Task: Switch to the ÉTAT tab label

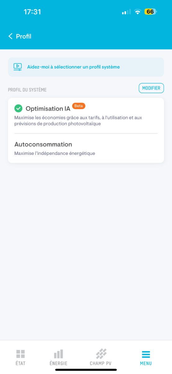Action: 20,363
